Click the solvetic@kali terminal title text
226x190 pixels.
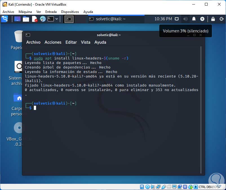point(109,35)
